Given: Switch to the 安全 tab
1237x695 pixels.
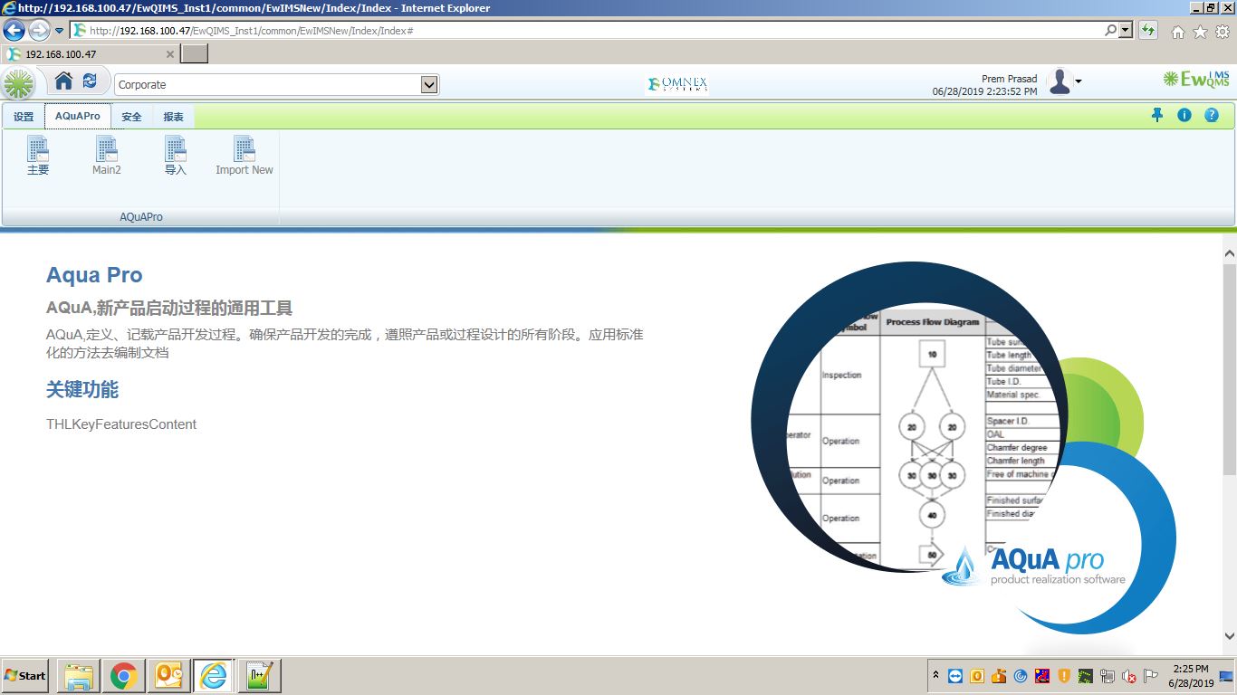Looking at the screenshot, I should coord(132,117).
